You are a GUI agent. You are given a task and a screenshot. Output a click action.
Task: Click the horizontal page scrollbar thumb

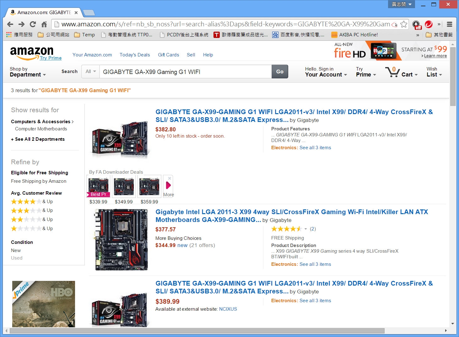pos(197,331)
